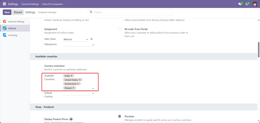This screenshot has width=260, height=123.
Task: Remove India tag with its X
Action: pos(71,76)
